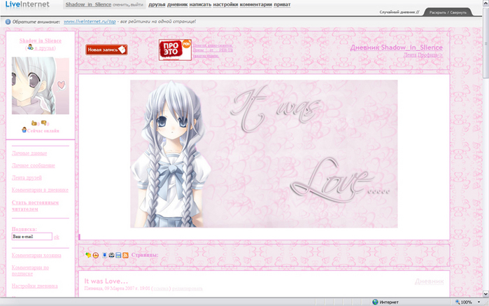Open the orange RSS feed icon
The height and width of the screenshot is (306, 489).
tap(125, 255)
